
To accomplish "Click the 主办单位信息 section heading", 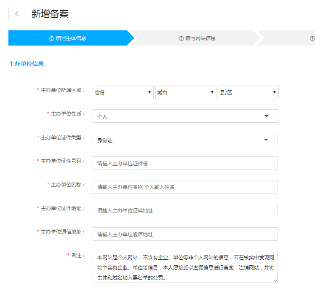I will (x=26, y=64).
